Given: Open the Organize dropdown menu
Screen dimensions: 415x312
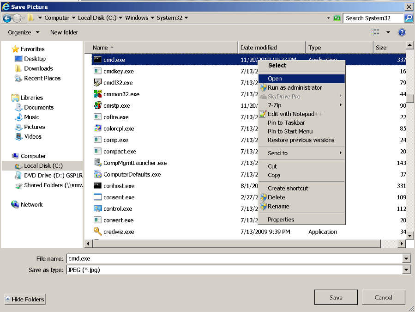Looking at the screenshot, I should 24,32.
